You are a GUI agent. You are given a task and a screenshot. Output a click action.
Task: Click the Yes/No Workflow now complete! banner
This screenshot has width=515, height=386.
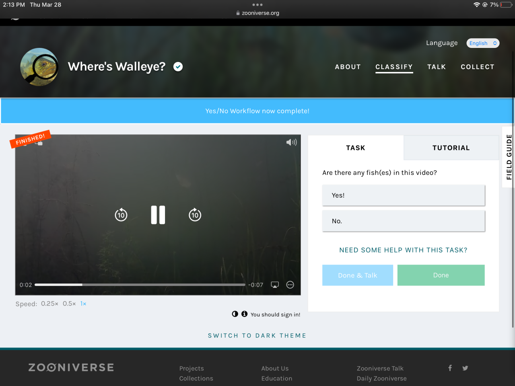[257, 111]
